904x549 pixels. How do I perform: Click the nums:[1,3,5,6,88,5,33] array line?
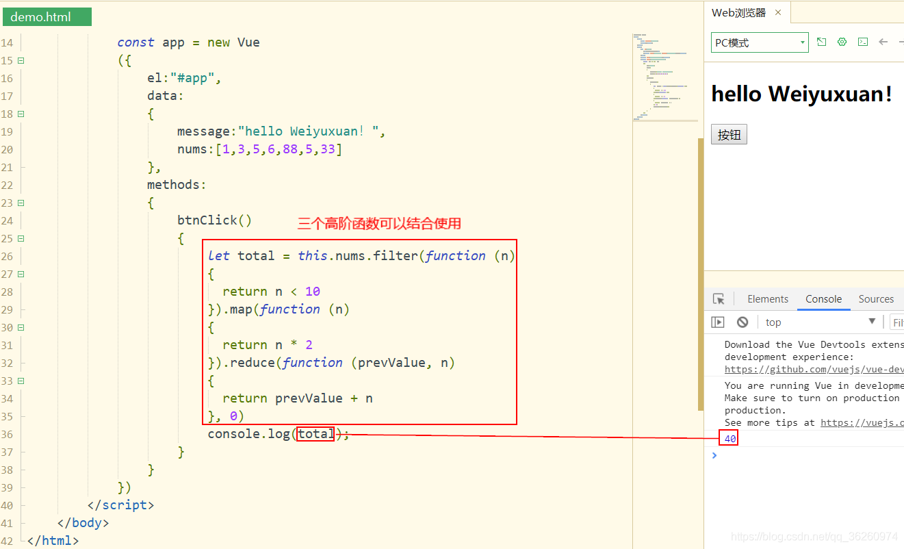pyautogui.click(x=259, y=149)
